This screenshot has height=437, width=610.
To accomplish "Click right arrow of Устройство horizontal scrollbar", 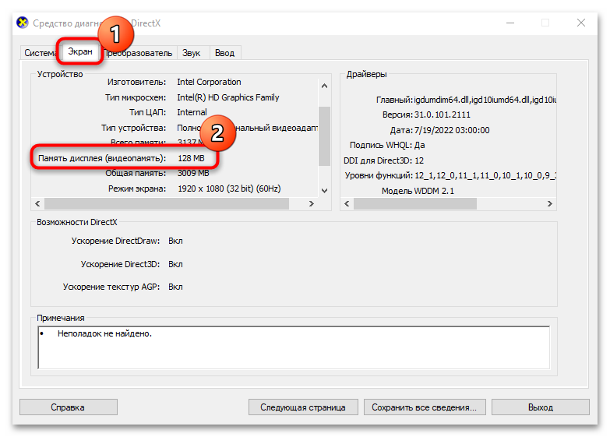I will [x=312, y=203].
